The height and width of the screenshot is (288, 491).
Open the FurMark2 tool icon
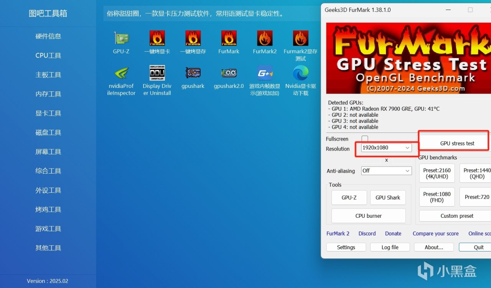pos(265,38)
